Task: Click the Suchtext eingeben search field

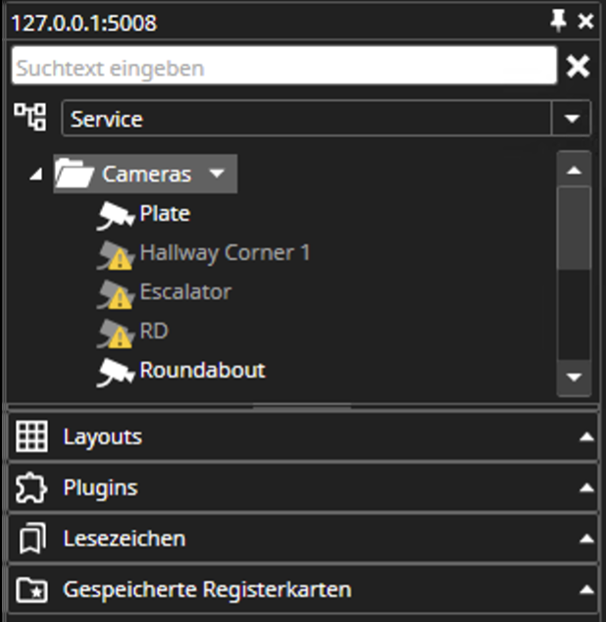Action: click(284, 66)
